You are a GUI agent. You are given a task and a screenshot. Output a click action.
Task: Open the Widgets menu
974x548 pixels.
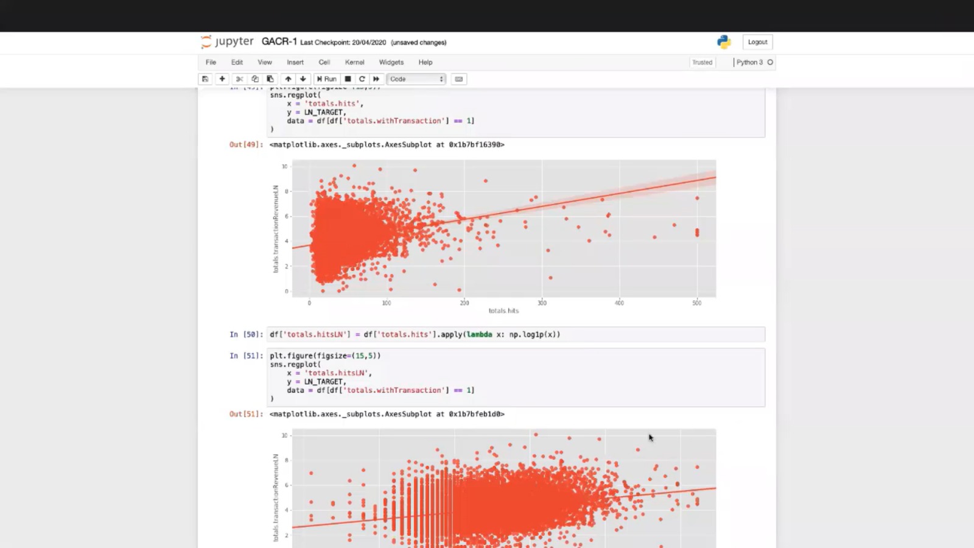(391, 62)
